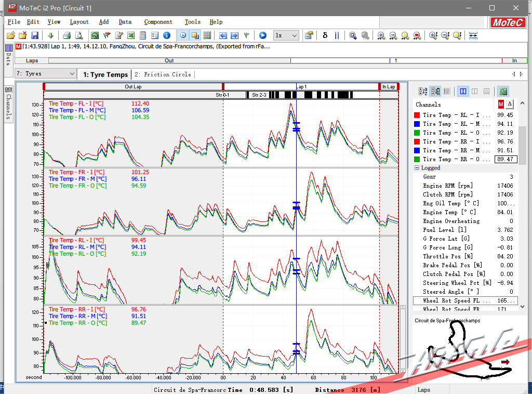The image size is (532, 394).
Task: Print using the printer toolbar icon
Action: tap(67, 35)
